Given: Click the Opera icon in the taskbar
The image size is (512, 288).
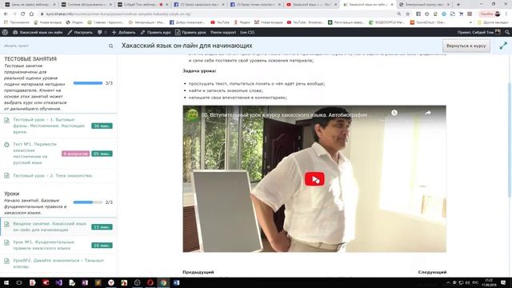Looking at the screenshot, I should (x=150, y=282).
